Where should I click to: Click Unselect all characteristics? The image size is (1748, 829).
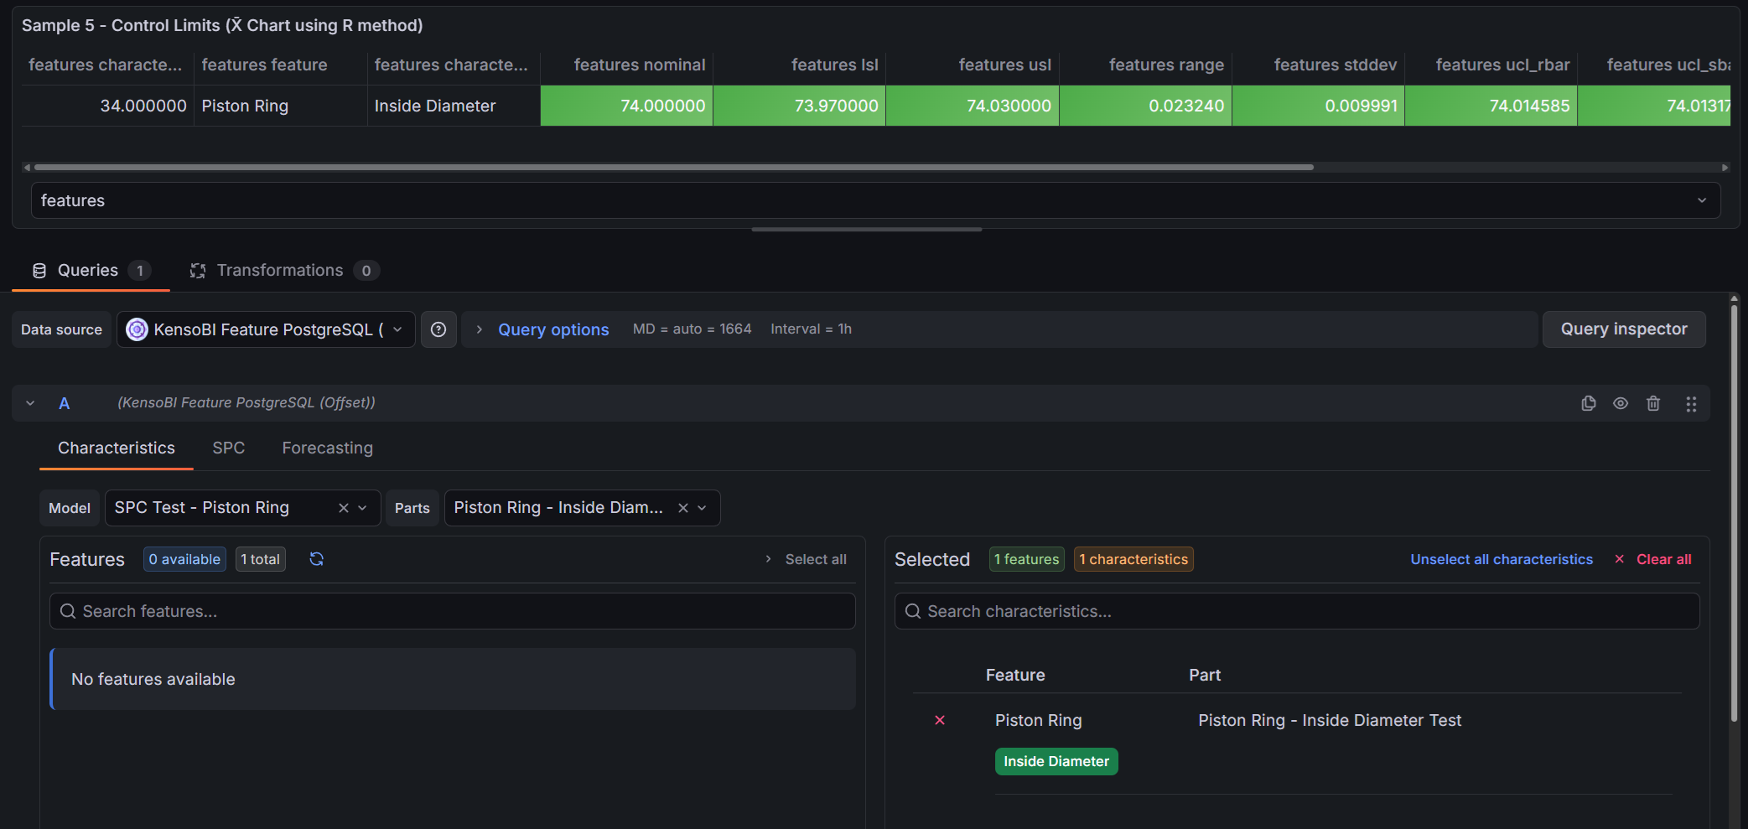point(1501,559)
